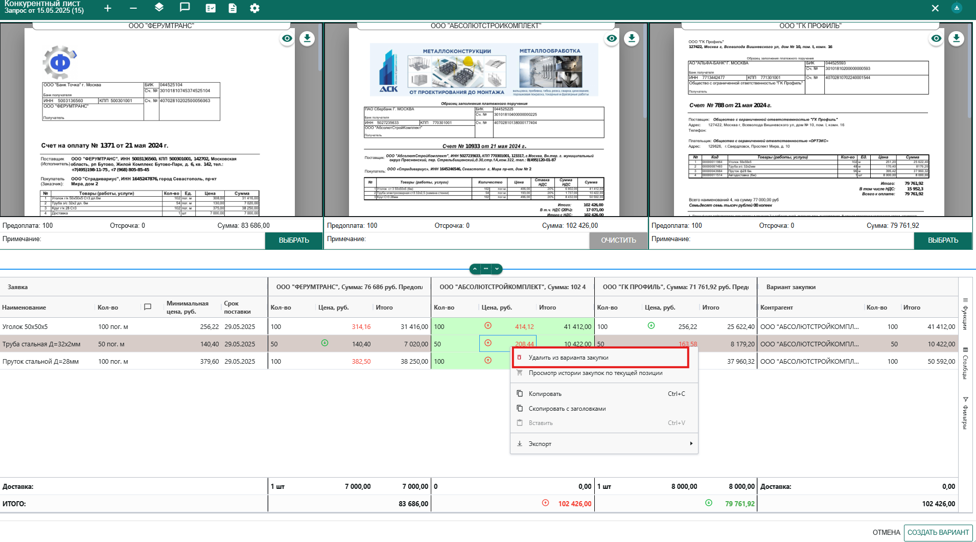Viewport: 976px width, 542px height.
Task: Click green indicator beside total 79 761,92
Action: pyautogui.click(x=709, y=503)
